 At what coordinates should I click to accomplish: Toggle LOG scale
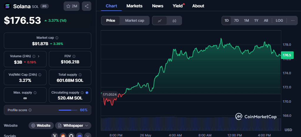(279, 21)
